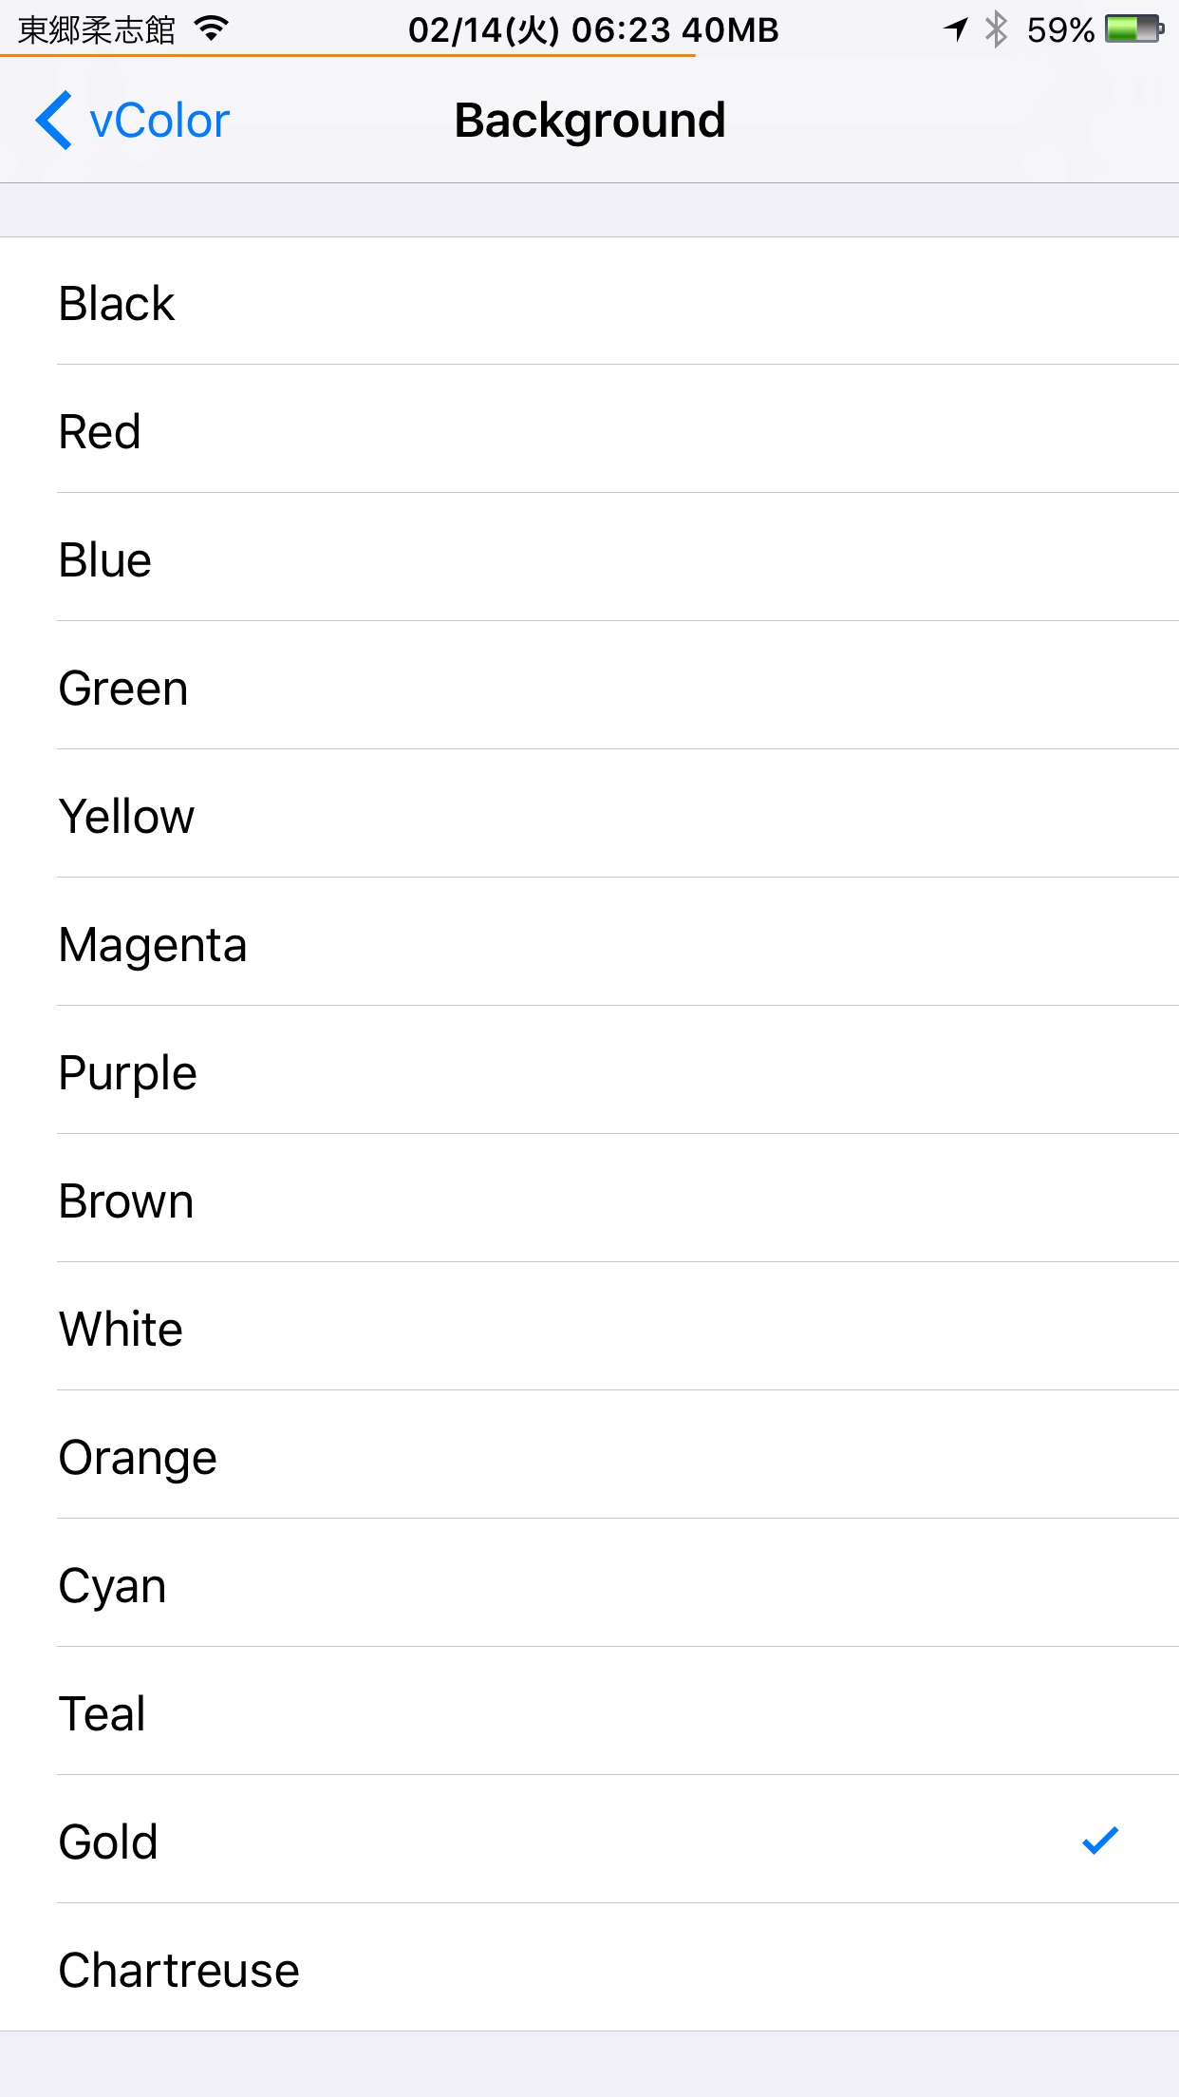Select the Teal option

589,1711
